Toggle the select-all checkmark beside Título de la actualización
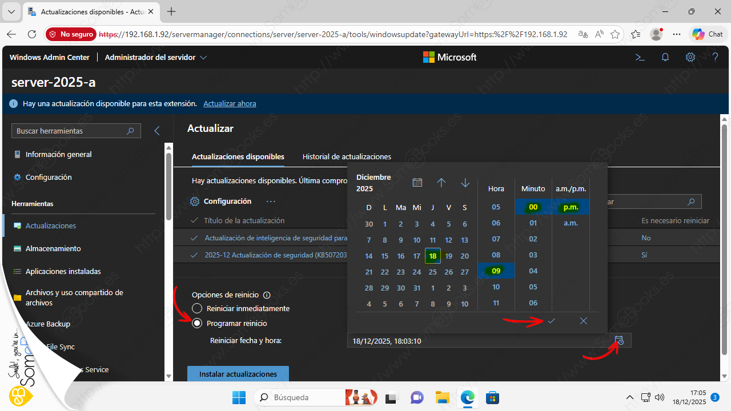The image size is (731, 411). 195,220
